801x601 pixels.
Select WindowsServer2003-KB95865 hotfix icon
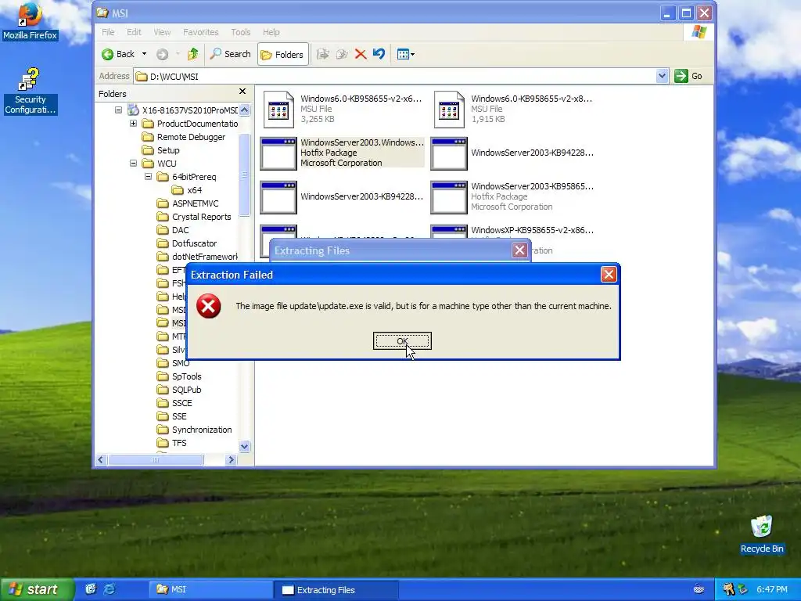click(449, 197)
